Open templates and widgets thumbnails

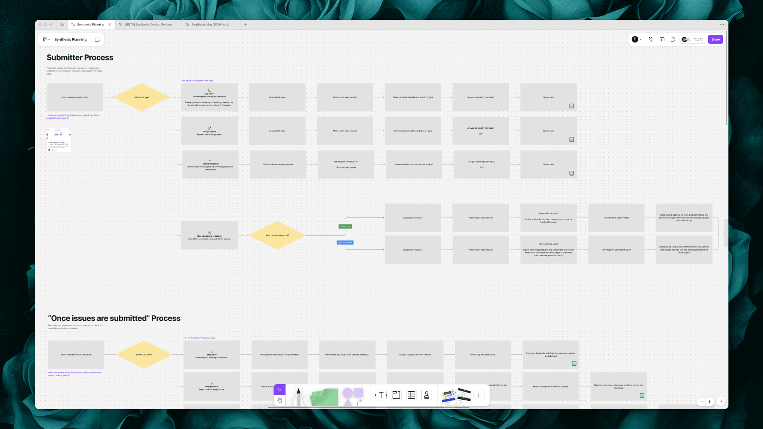(x=456, y=396)
